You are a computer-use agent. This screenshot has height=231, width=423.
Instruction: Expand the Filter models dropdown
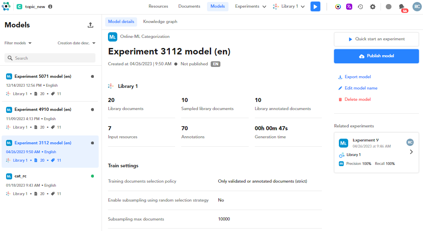pyautogui.click(x=18, y=43)
